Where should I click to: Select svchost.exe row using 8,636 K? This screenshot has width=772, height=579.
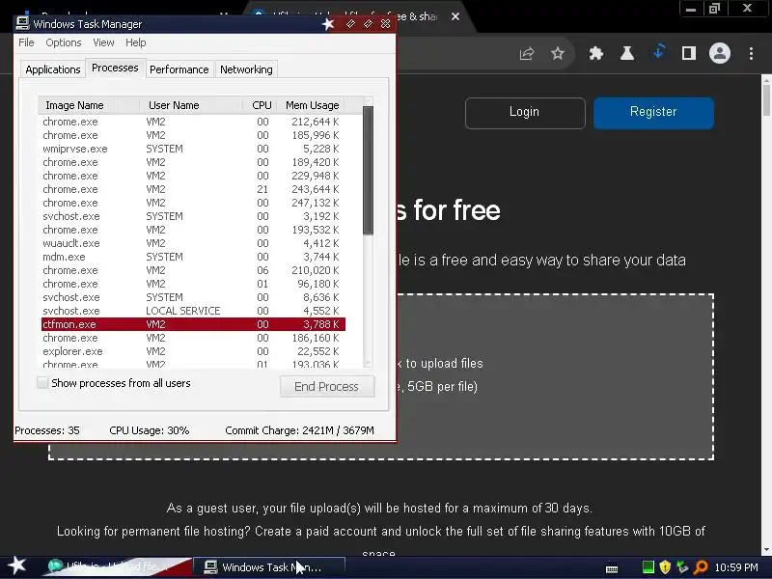coord(193,297)
